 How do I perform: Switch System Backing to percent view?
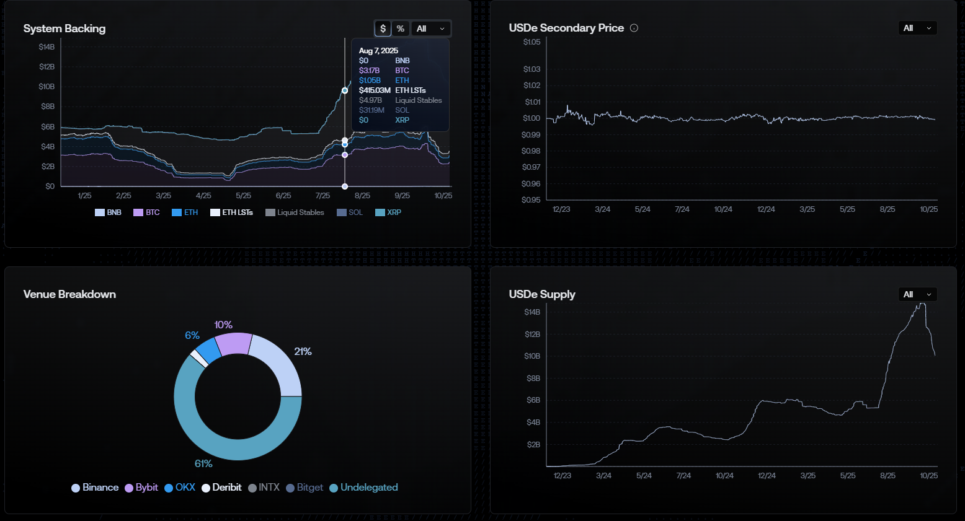pos(401,28)
